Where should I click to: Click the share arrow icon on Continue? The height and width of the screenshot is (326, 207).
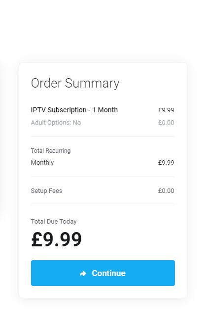tap(83, 274)
